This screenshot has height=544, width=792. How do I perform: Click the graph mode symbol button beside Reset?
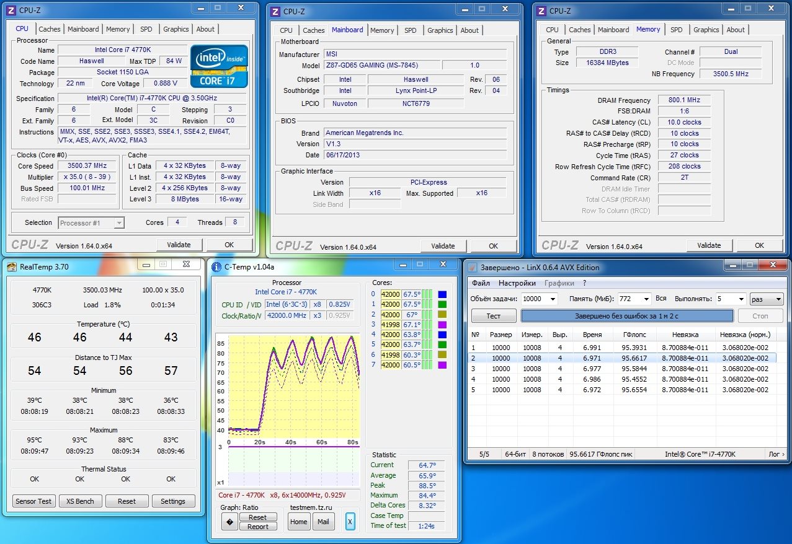[x=229, y=522]
